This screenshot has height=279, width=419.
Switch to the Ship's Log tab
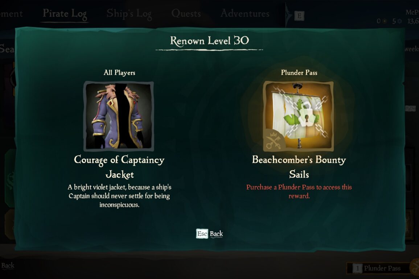[130, 14]
